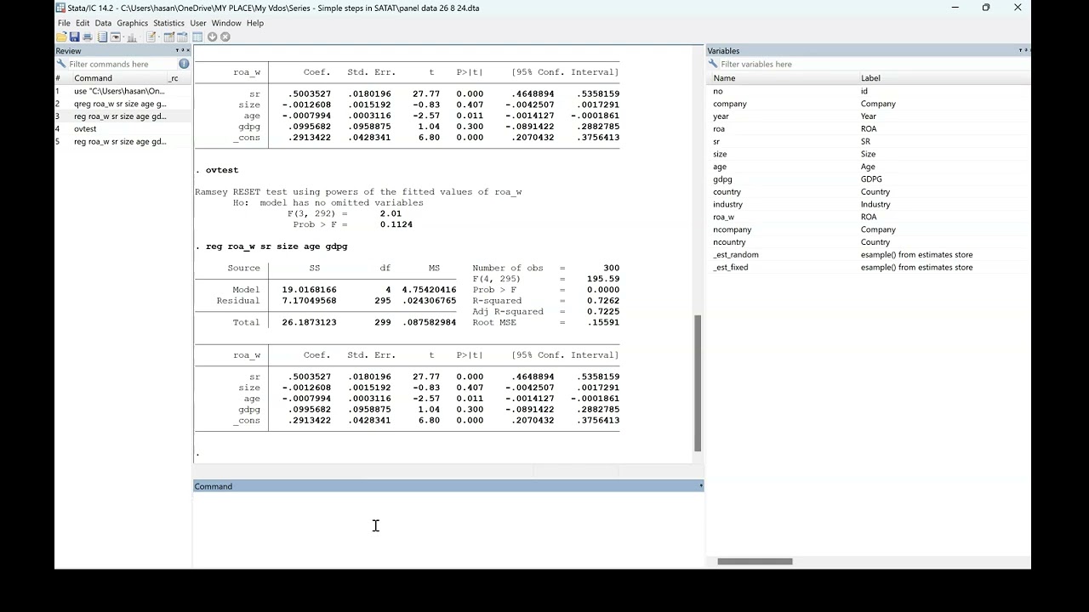The width and height of the screenshot is (1089, 612).
Task: Open the Data Editor (browse) icon
Action: [x=183, y=37]
